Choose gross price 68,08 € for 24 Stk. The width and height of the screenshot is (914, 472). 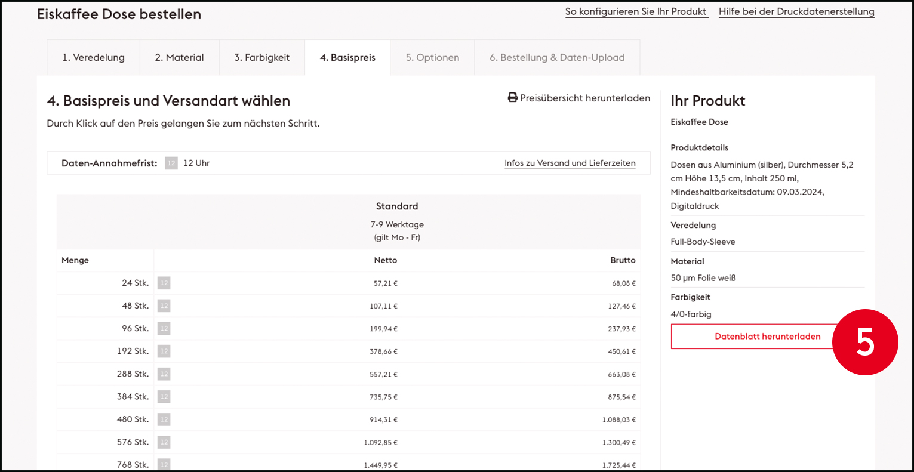[624, 283]
